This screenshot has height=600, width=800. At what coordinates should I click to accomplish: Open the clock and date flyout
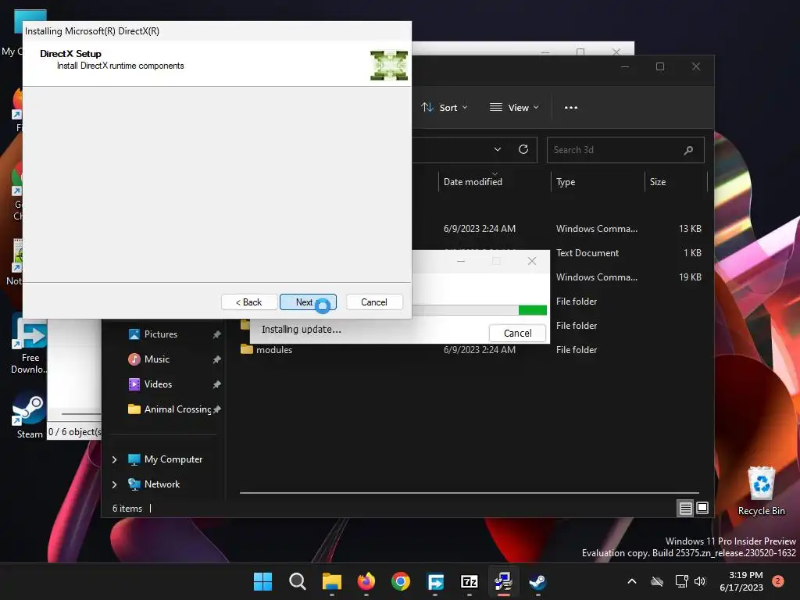point(741,581)
